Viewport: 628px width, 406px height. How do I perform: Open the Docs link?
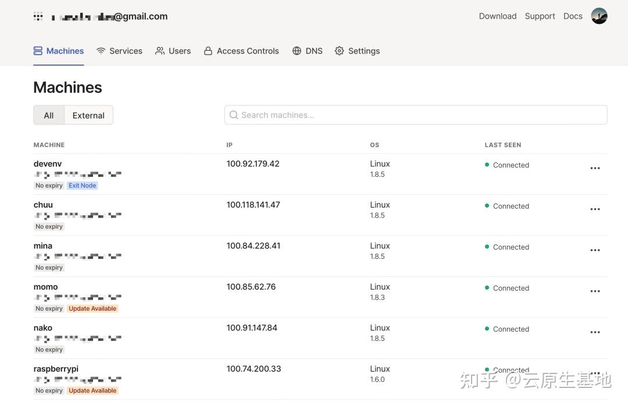point(573,16)
